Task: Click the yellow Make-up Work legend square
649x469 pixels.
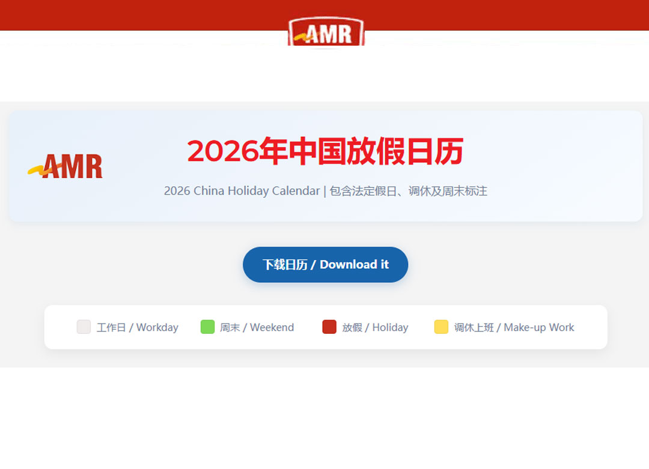Action: [441, 327]
